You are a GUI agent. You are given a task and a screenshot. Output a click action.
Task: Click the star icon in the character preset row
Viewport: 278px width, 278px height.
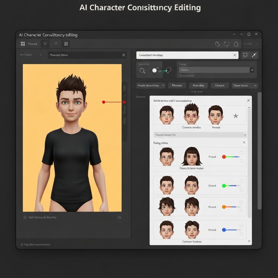236,115
